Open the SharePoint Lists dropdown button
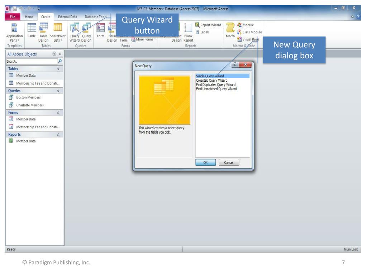 (58, 33)
